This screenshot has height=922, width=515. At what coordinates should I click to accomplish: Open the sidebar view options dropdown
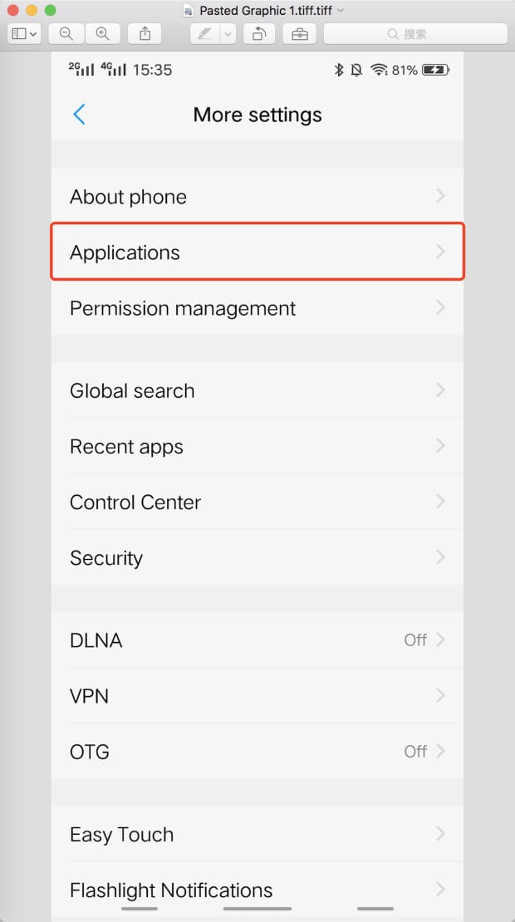23,33
